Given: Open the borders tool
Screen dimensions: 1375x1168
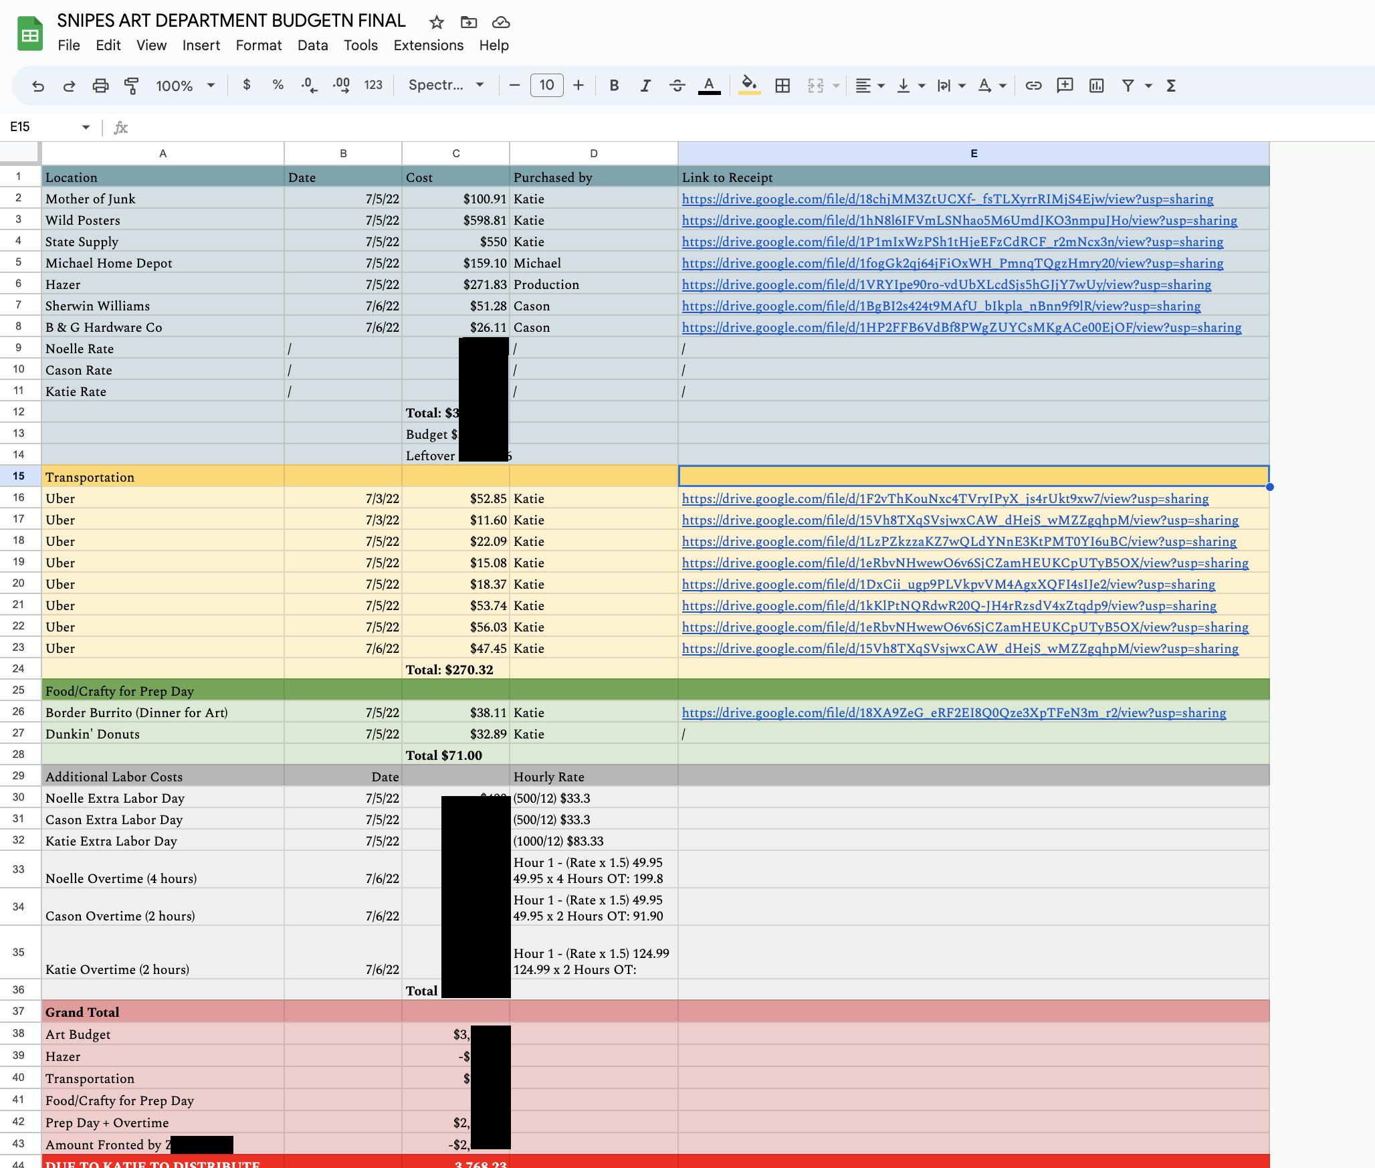Looking at the screenshot, I should pos(782,86).
